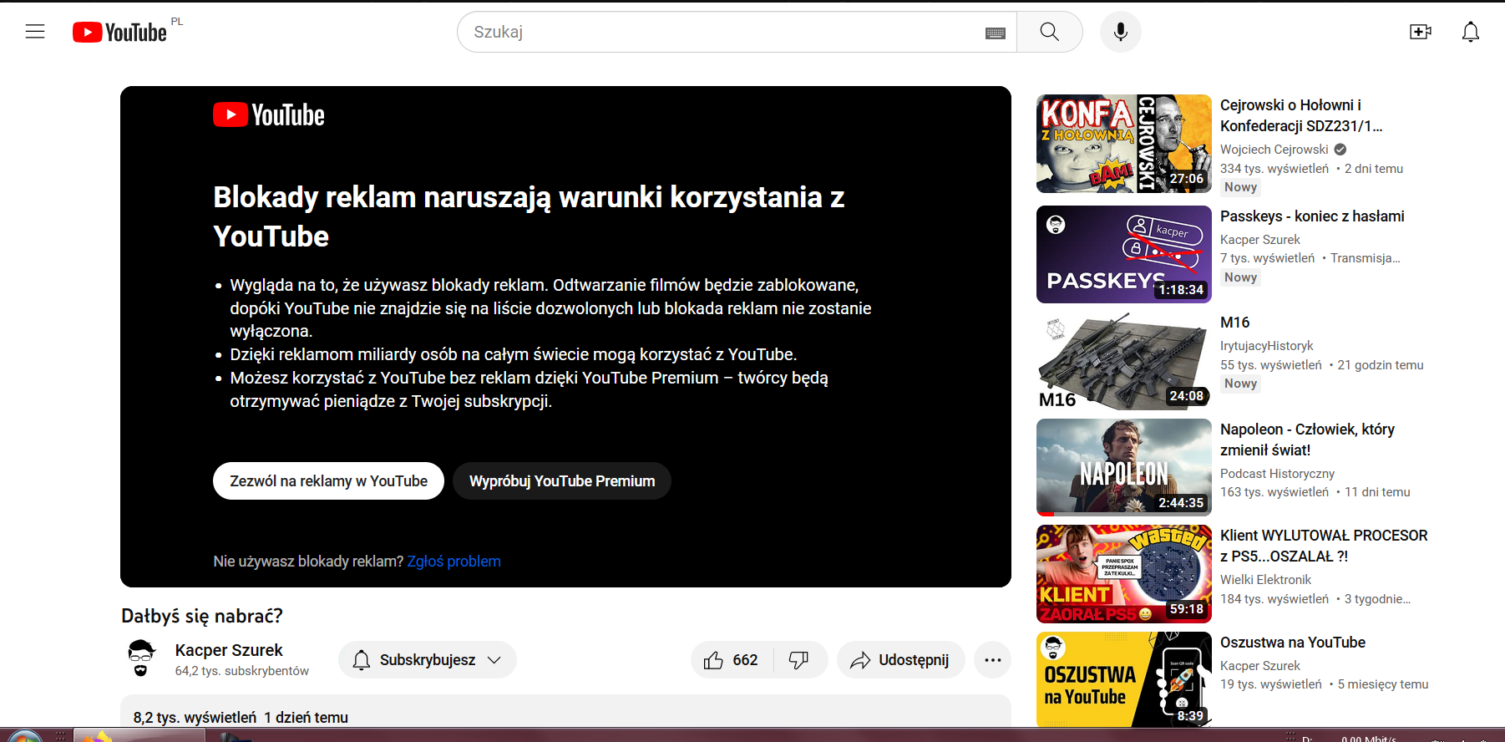Like the video with 662 likes
Viewport: 1505px width, 742px height.
pyautogui.click(x=732, y=660)
